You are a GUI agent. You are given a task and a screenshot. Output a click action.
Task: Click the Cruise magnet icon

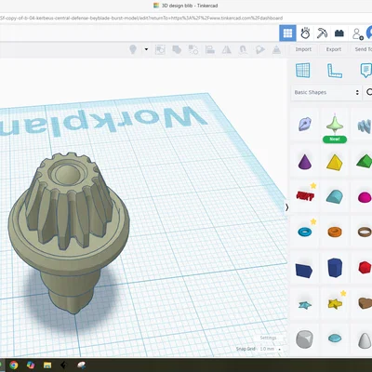[x=244, y=49]
